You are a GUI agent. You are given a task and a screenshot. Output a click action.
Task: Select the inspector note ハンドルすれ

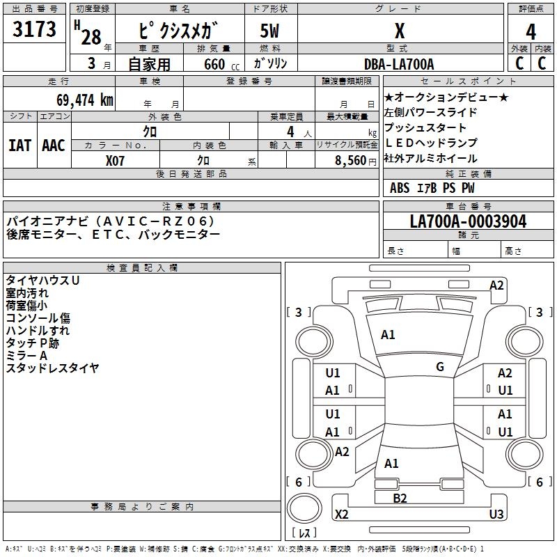(x=38, y=330)
